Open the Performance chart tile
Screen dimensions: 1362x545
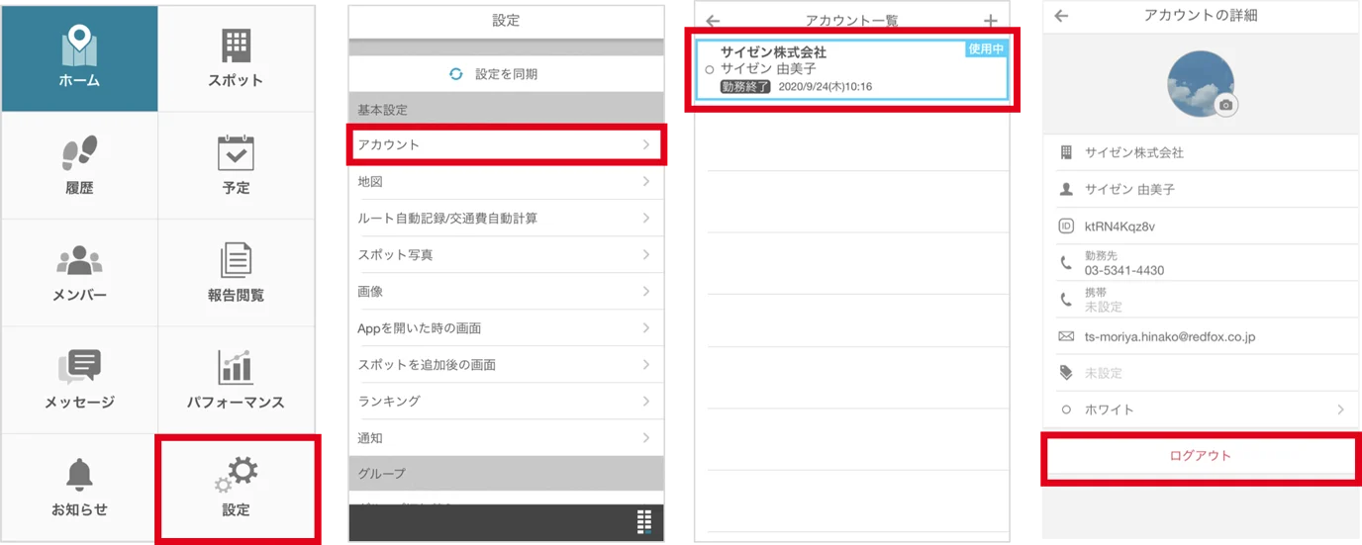236,380
